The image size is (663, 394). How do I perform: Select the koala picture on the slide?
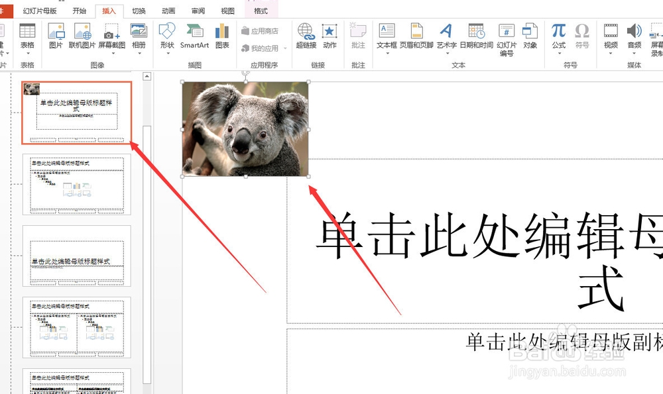coord(245,129)
